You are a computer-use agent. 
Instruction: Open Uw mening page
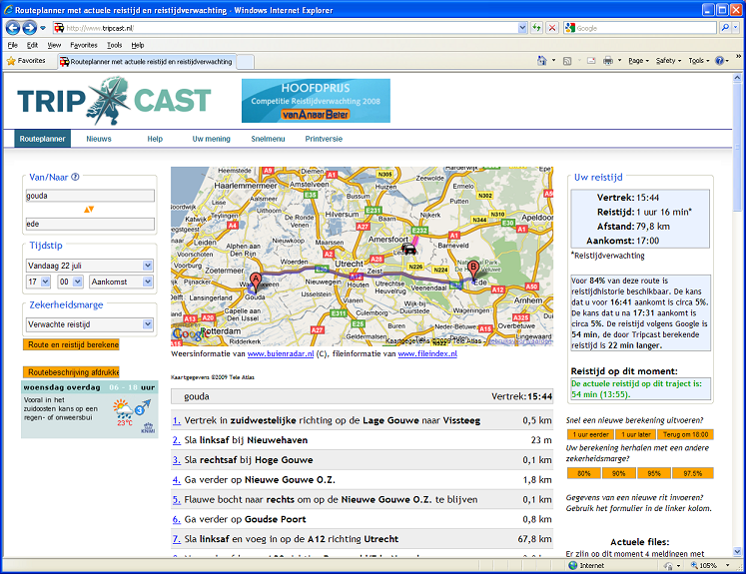212,139
